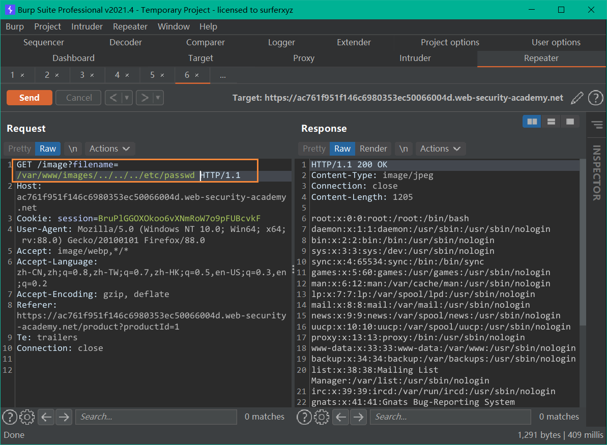Switch to top-bottom split layout icon
The height and width of the screenshot is (445, 607).
point(551,122)
